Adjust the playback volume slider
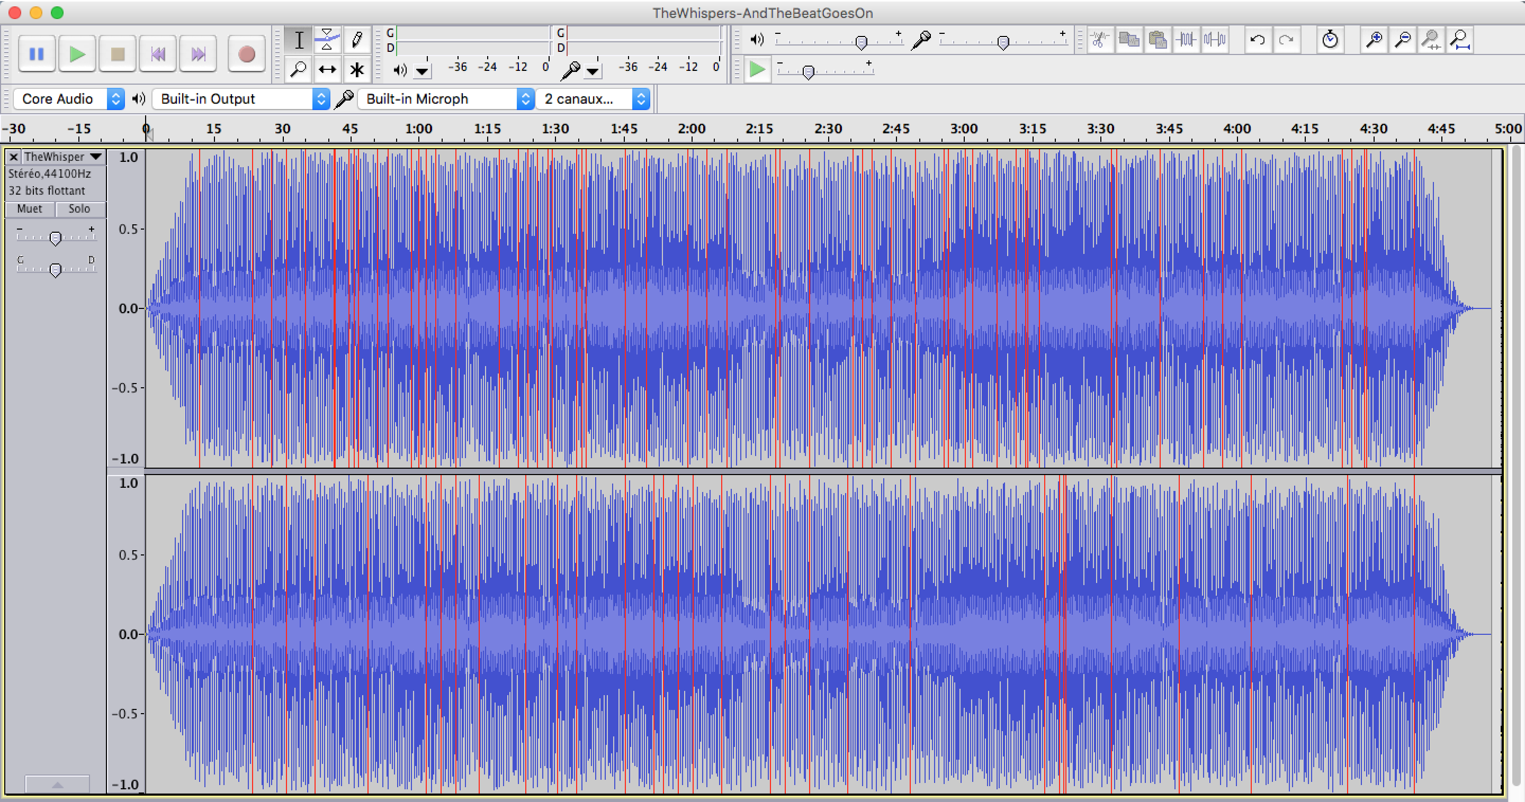Screen dimensions: 1525x802 838,41
